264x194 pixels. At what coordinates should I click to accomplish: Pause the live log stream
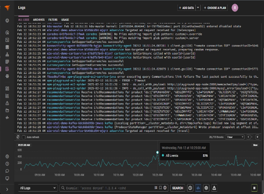click(x=254, y=188)
